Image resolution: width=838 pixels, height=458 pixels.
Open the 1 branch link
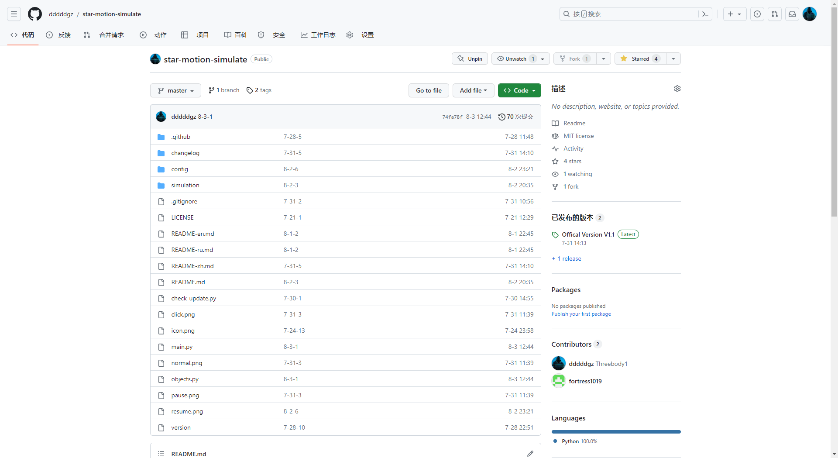pos(224,90)
